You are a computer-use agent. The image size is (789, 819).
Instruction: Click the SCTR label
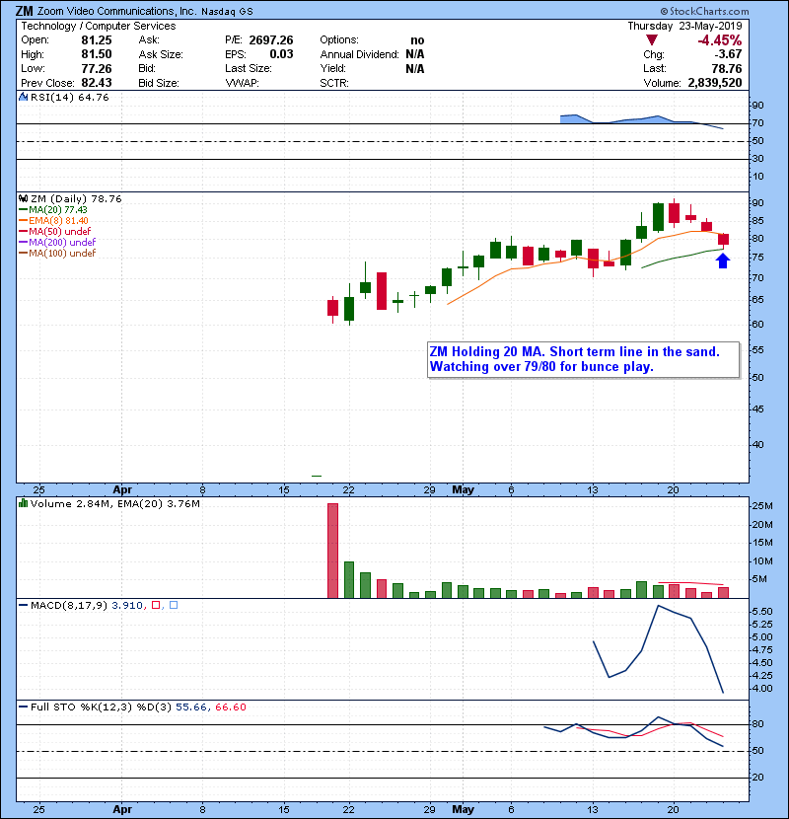pyautogui.click(x=334, y=83)
